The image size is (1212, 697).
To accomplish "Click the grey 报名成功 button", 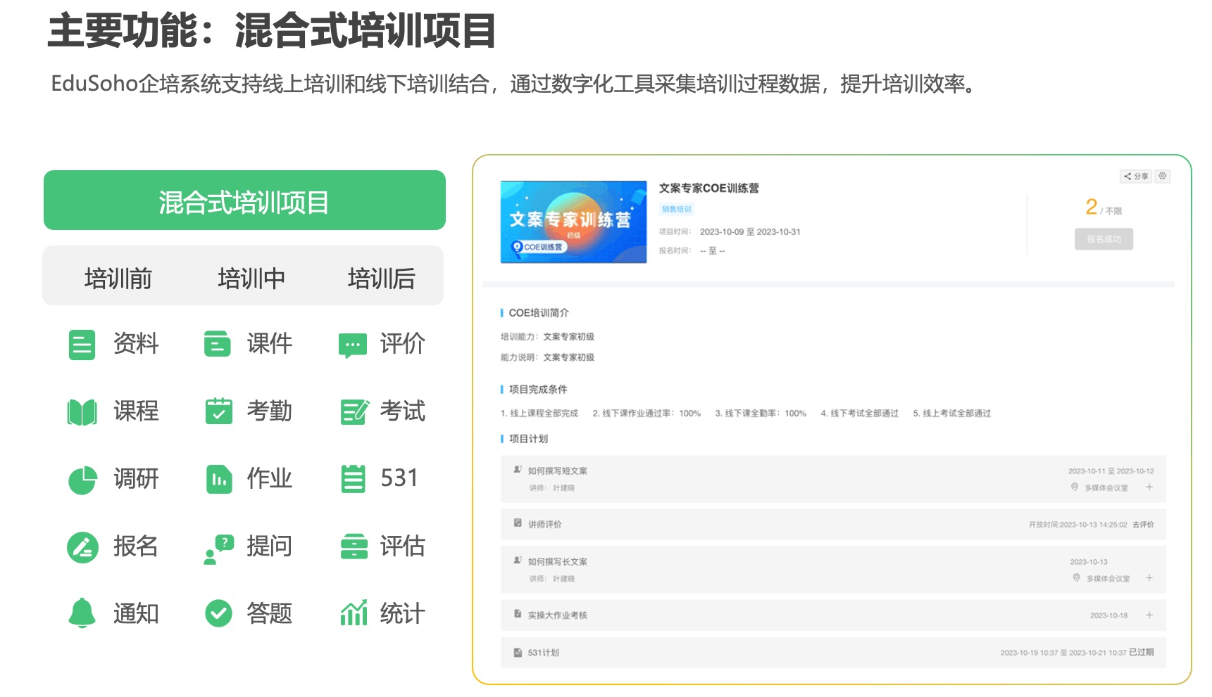I will 1104,239.
